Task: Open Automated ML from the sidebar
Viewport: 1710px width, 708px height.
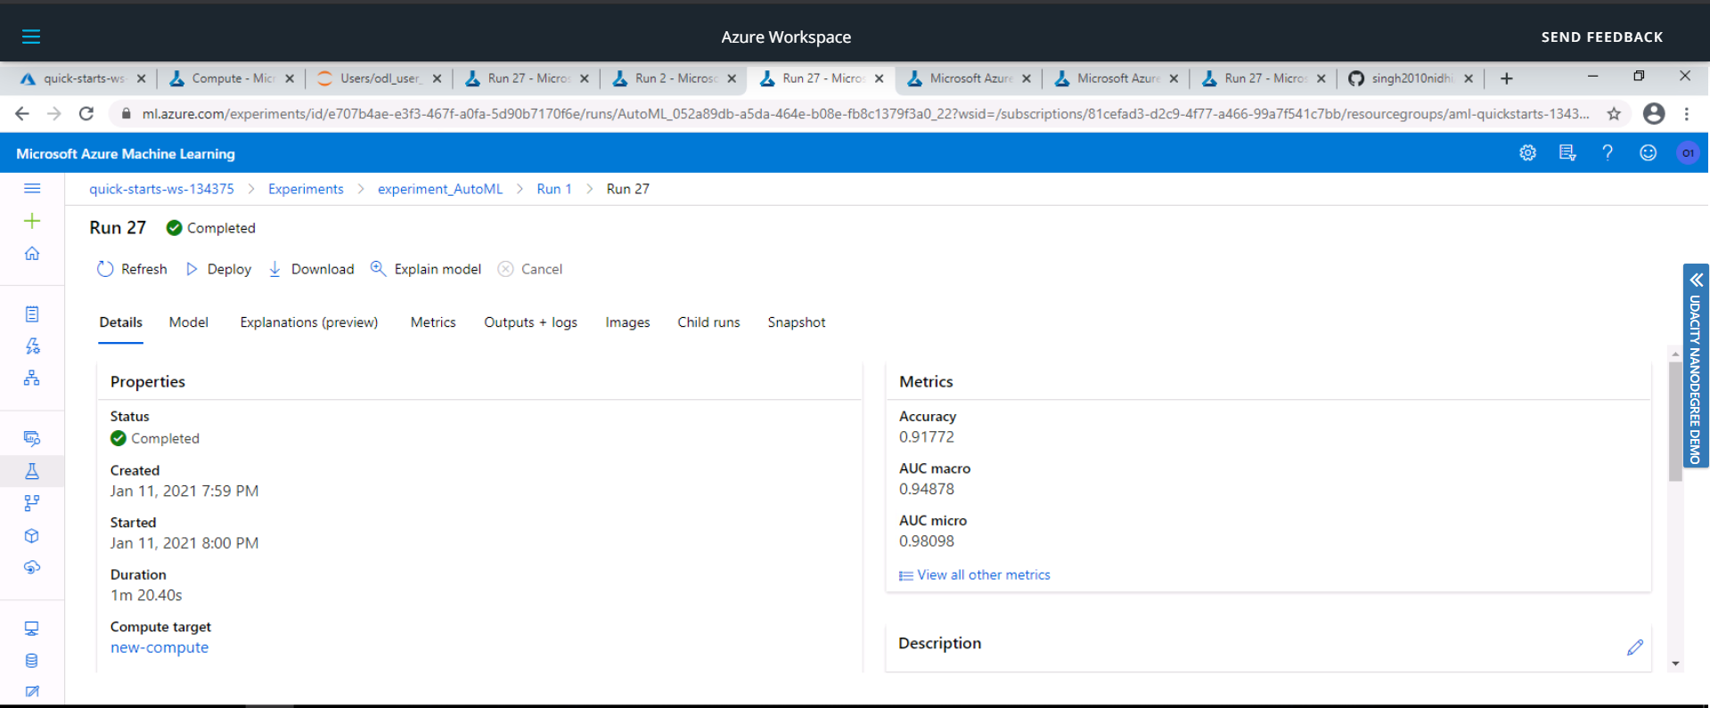Action: click(32, 346)
